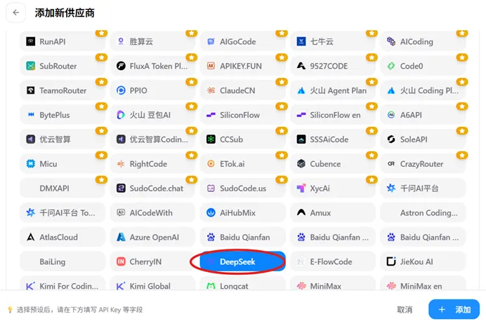Choose the SubRouter preset icon
Screen dimensions: 486x321
[30, 66]
